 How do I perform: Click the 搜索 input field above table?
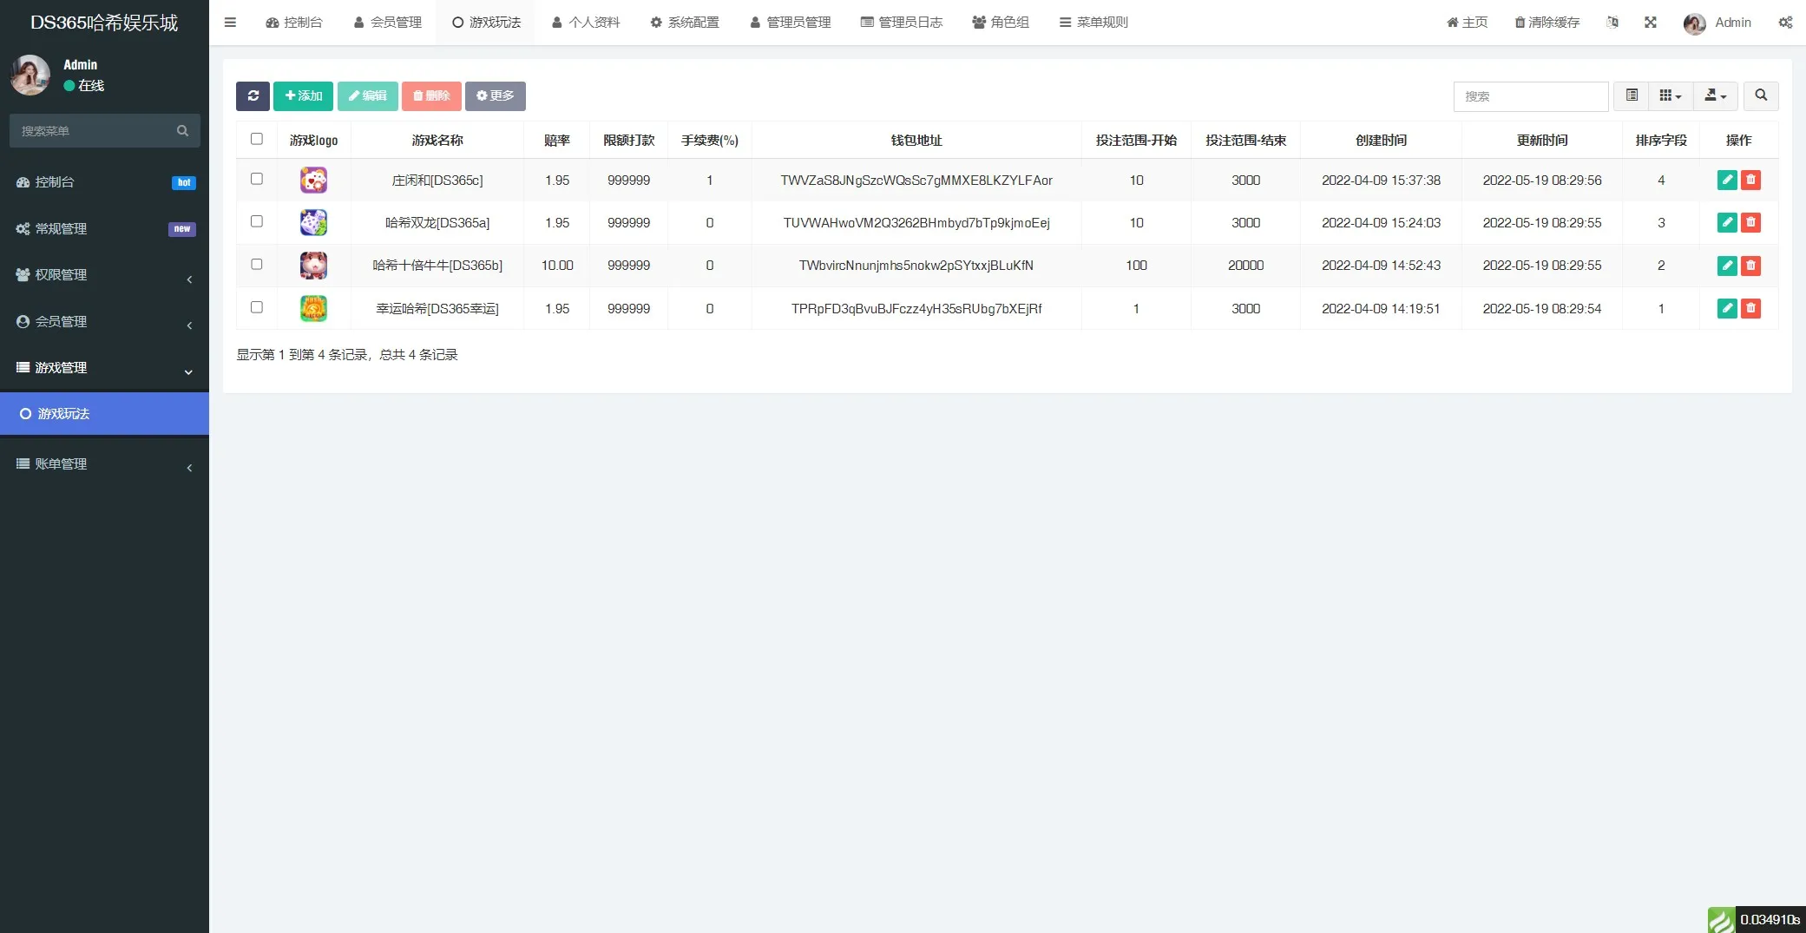[1530, 96]
